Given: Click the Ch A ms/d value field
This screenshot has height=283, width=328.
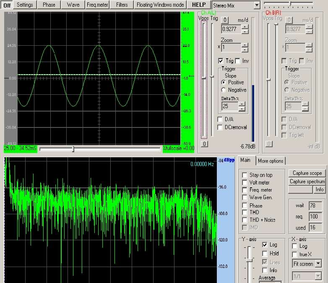Looking at the screenshot, I should pos(231,29).
